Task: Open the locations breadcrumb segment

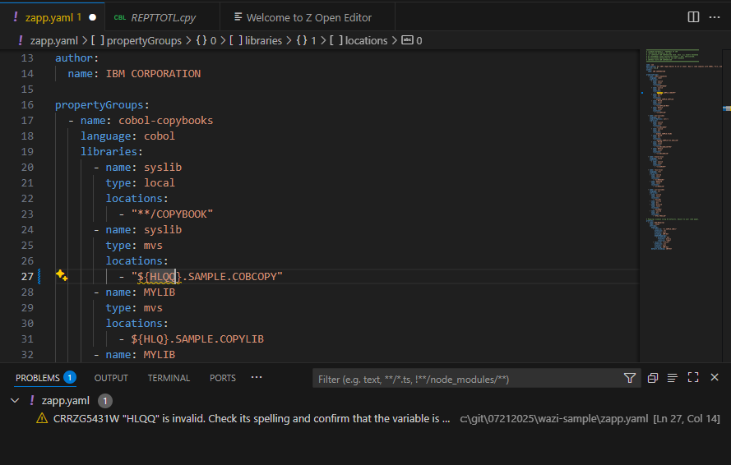Action: 366,40
